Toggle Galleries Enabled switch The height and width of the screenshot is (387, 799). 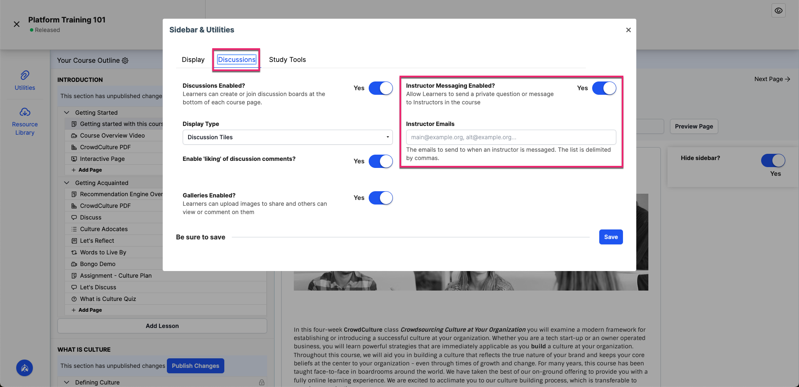(x=381, y=198)
